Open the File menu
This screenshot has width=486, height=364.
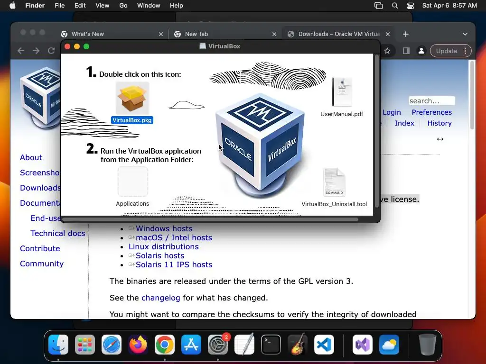(x=59, y=6)
